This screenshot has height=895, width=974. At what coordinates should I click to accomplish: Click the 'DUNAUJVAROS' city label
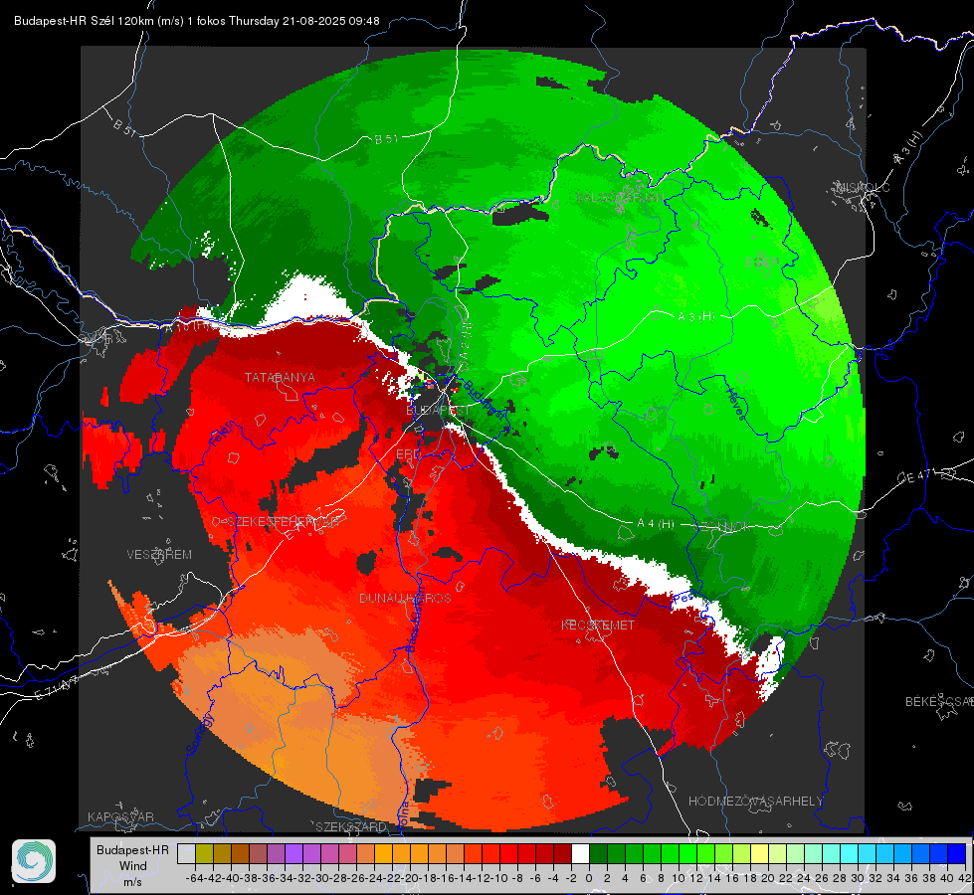coord(405,598)
